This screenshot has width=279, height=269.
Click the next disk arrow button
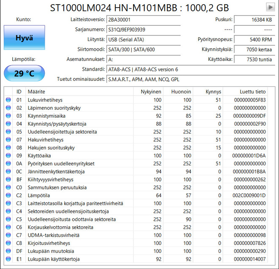(x=270, y=7)
